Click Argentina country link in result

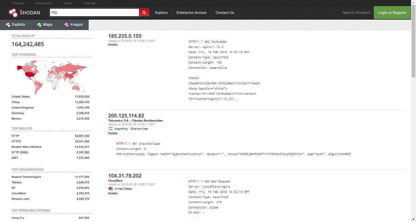121,129
